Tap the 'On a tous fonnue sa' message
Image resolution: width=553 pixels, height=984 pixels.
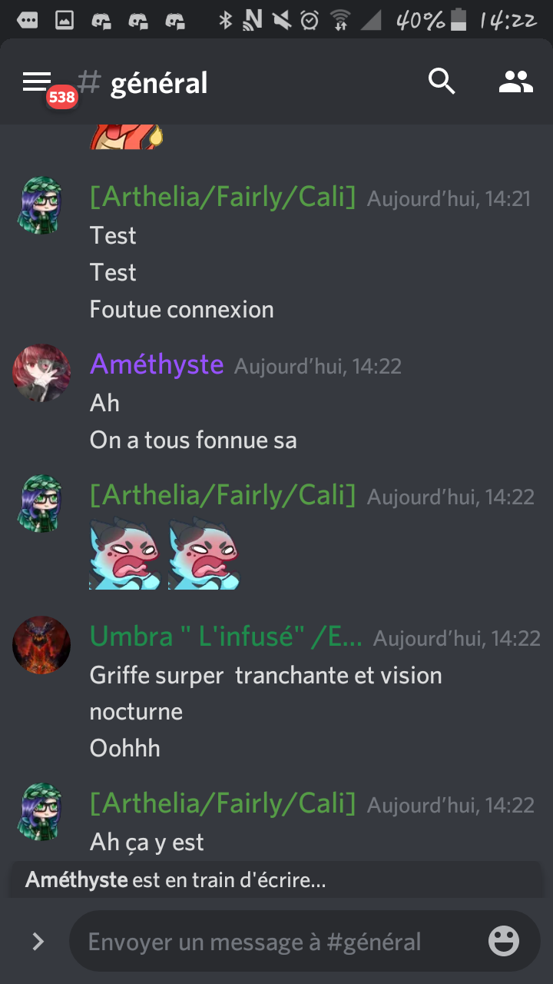(194, 440)
